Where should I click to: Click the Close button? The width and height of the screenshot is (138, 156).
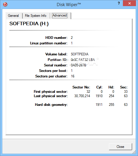click(x=120, y=147)
